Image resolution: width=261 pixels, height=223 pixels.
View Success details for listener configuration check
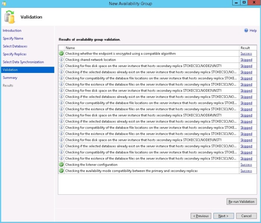246,165
